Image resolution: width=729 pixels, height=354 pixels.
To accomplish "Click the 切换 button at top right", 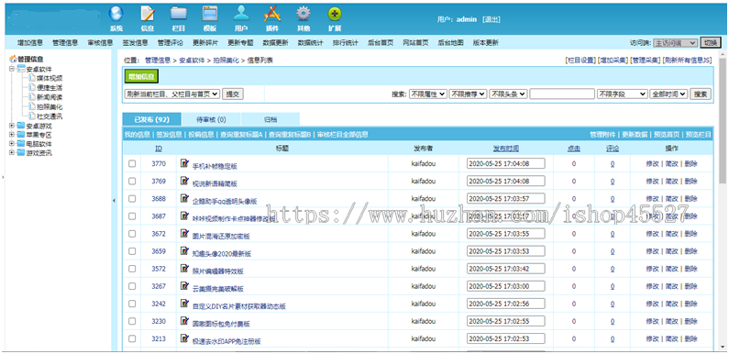I will [x=710, y=43].
